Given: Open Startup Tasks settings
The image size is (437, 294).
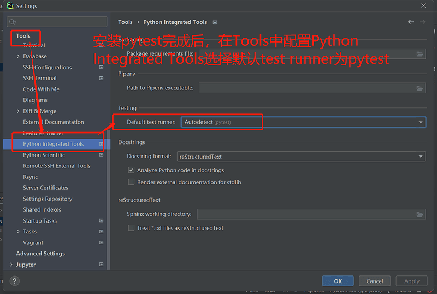Looking at the screenshot, I should [40, 221].
